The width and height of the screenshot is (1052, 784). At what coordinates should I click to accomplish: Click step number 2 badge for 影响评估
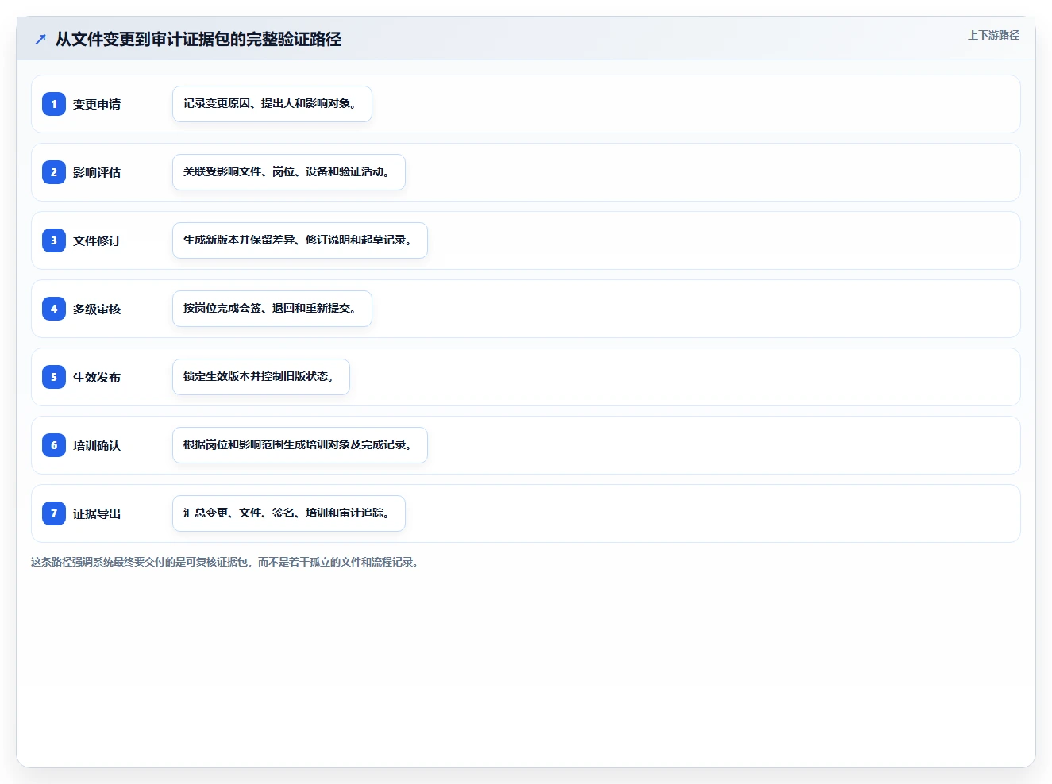(54, 172)
